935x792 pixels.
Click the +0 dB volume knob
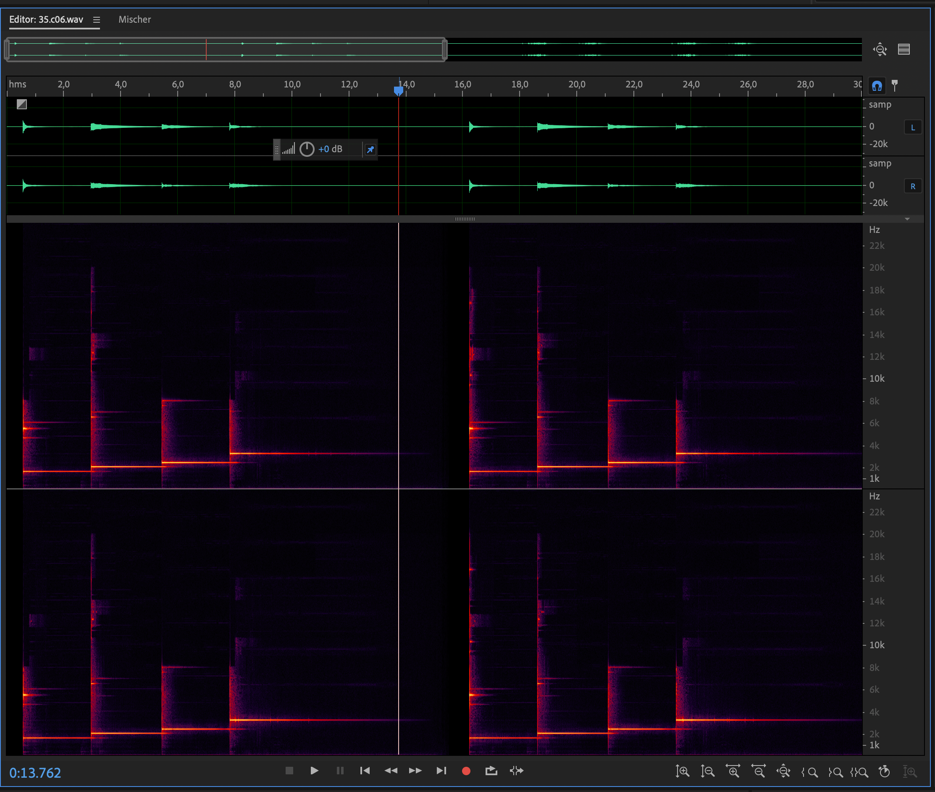[307, 149]
